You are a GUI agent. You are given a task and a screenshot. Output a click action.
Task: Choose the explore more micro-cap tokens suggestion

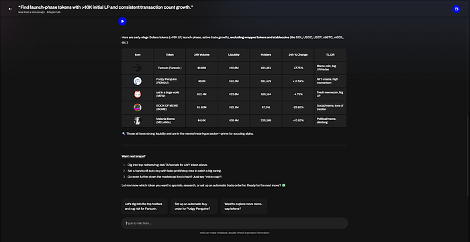[x=244, y=206]
